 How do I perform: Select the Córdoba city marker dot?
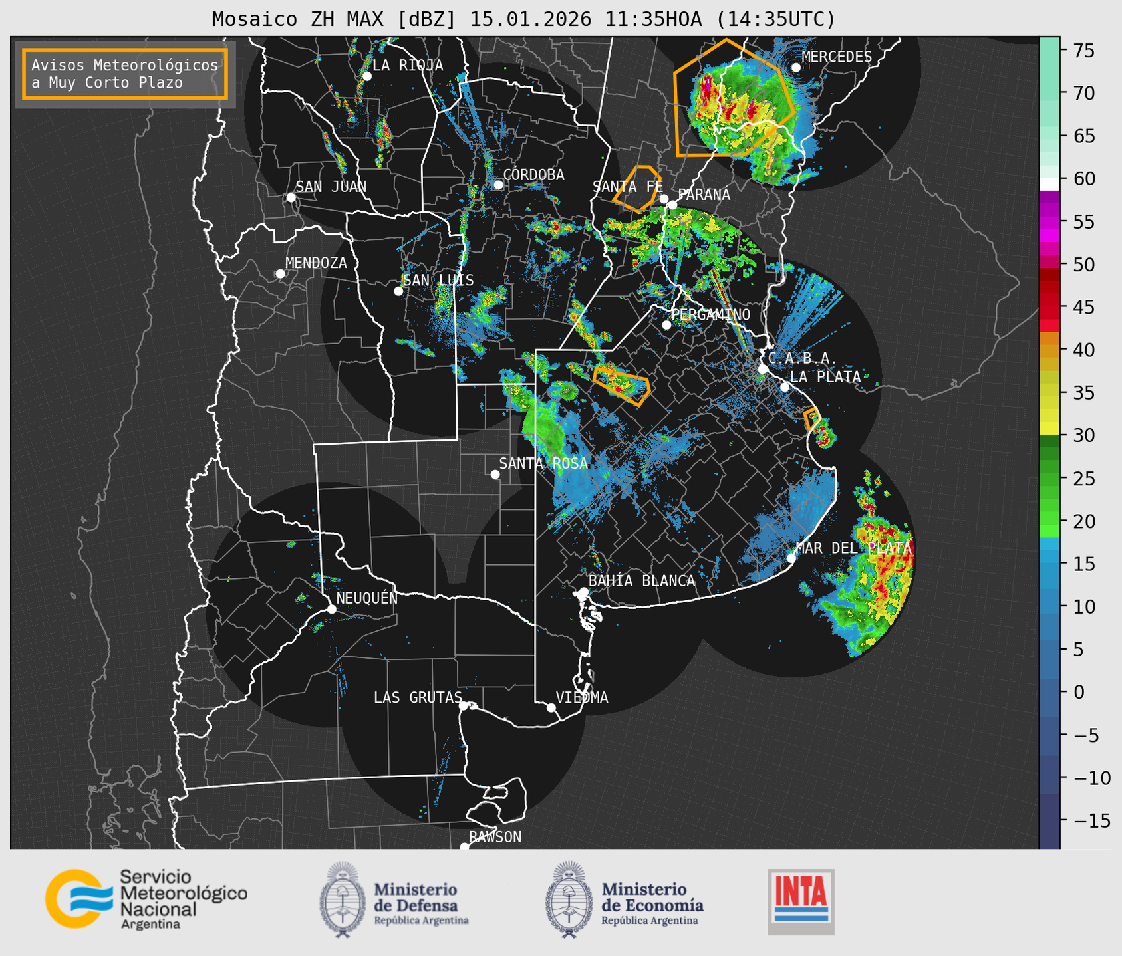(x=498, y=185)
